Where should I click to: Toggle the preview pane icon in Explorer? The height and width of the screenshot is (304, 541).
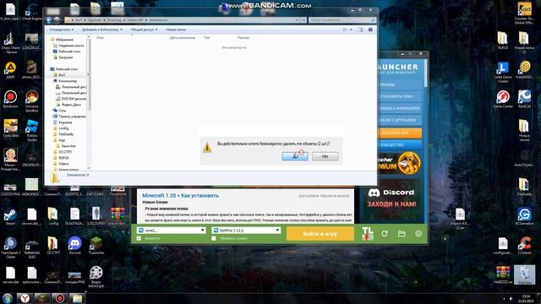pyautogui.click(x=360, y=30)
